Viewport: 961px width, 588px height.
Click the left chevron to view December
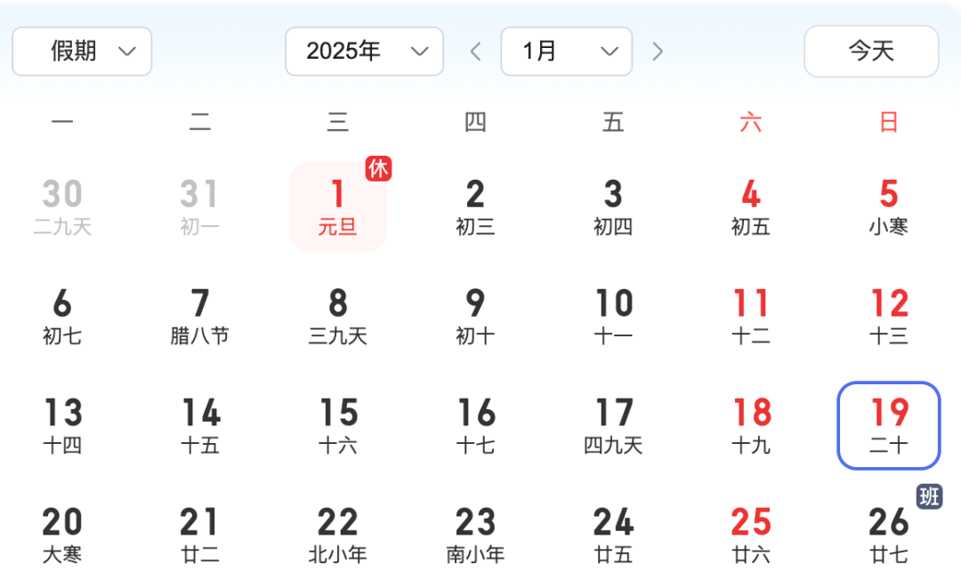pos(475,51)
